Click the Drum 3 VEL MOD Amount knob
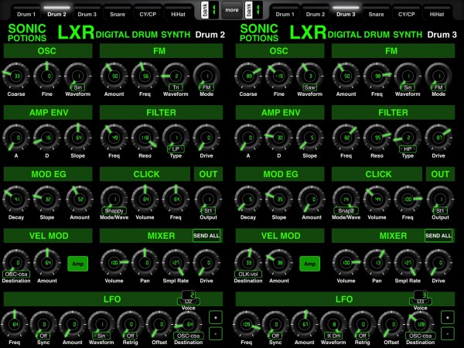The image size is (464, 348). pos(279,262)
